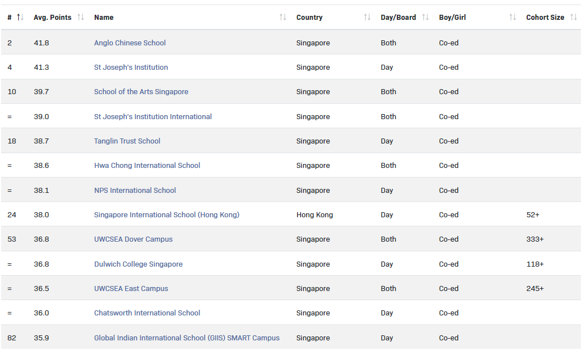Sort the Boy/Girl column
Viewport: 585px width, 354px height.
[x=512, y=17]
